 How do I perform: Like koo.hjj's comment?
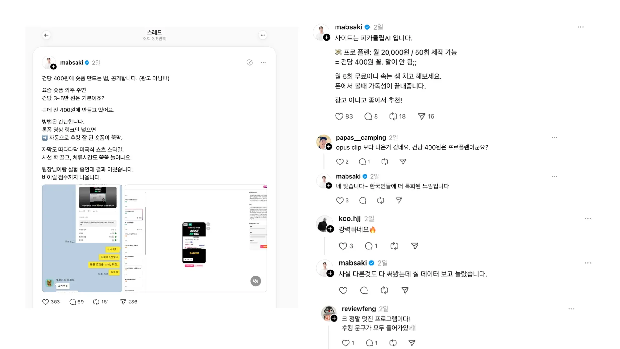tap(343, 246)
